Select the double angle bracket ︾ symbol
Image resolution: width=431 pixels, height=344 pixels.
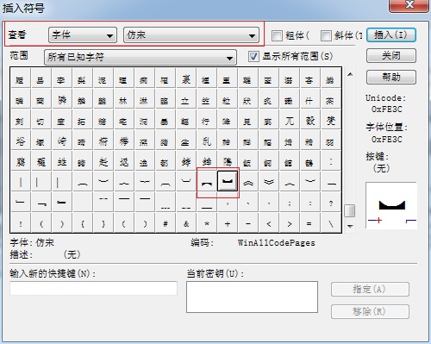coord(269,182)
